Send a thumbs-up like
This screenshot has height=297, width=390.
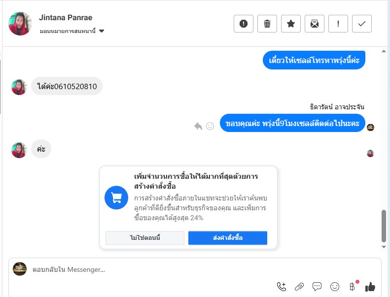(370, 287)
